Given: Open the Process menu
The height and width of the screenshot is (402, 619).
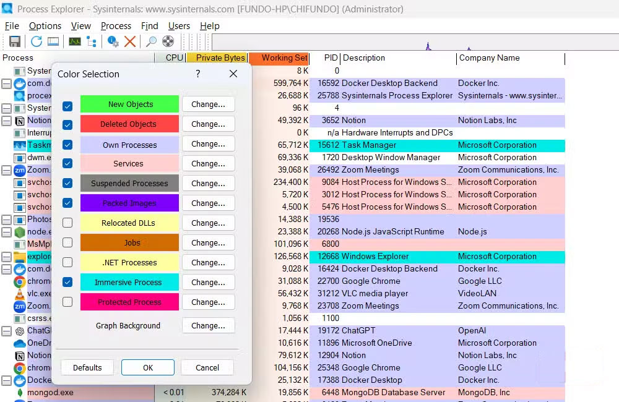Looking at the screenshot, I should point(116,26).
